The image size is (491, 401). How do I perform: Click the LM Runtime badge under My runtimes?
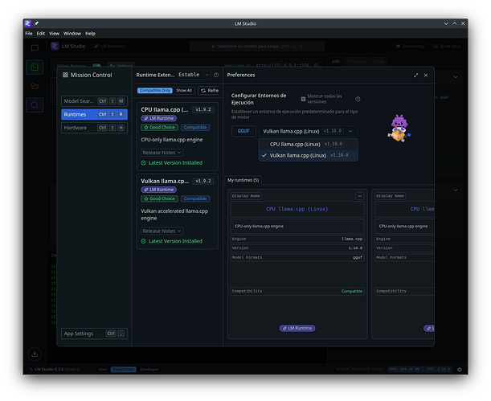(x=297, y=328)
